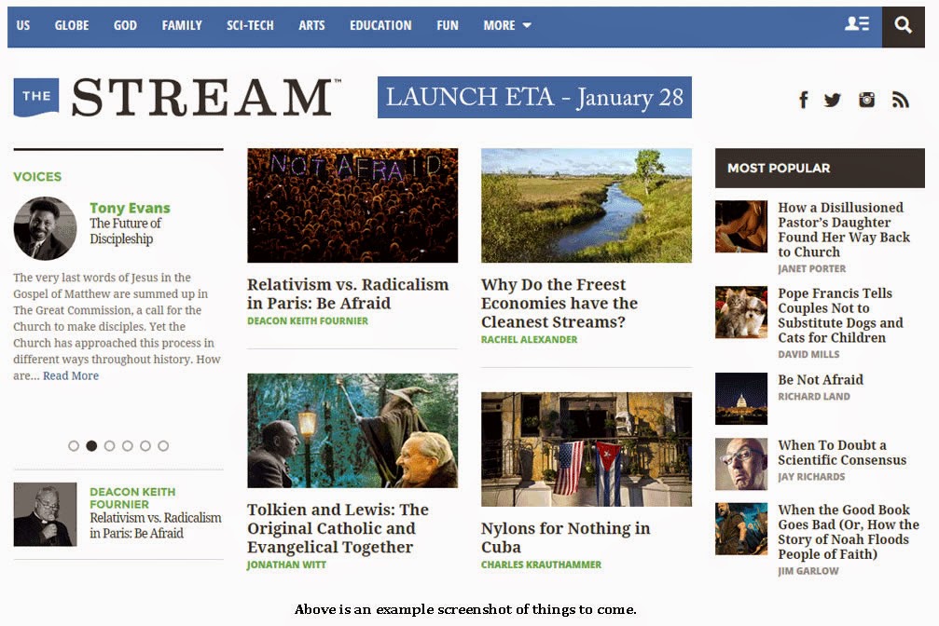
Task: Open the FUN section
Action: click(448, 26)
